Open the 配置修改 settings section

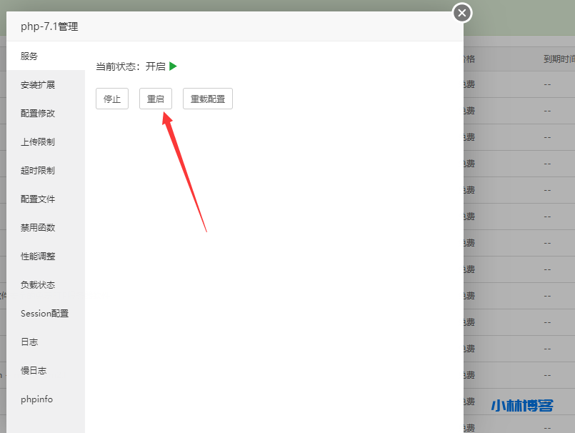[x=39, y=113]
